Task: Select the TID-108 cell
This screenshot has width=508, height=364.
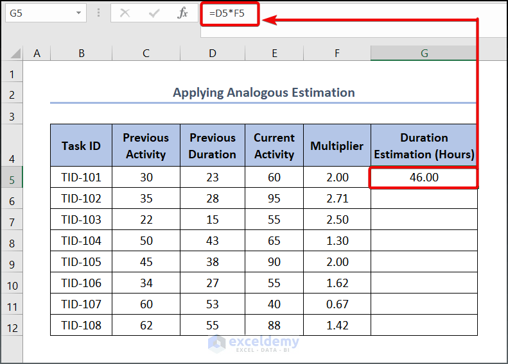Action: pyautogui.click(x=82, y=325)
